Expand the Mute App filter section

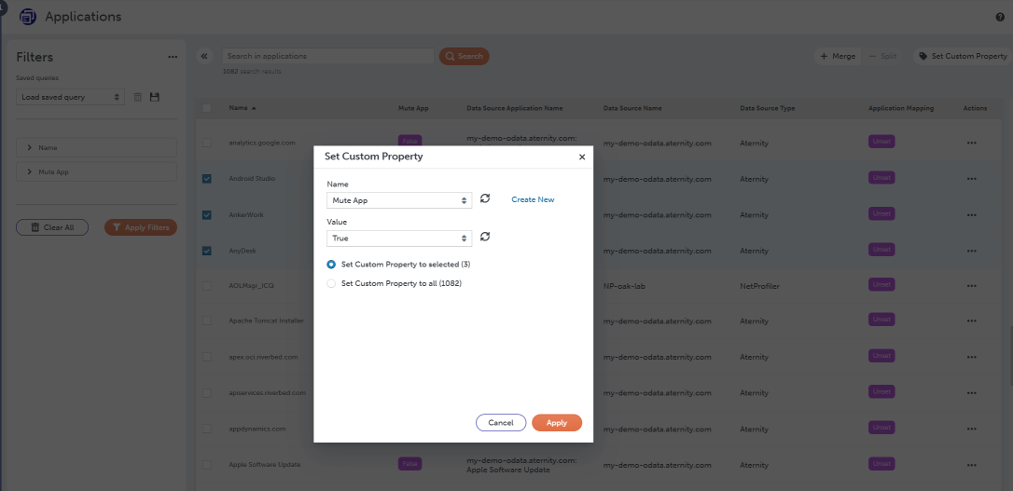point(96,172)
